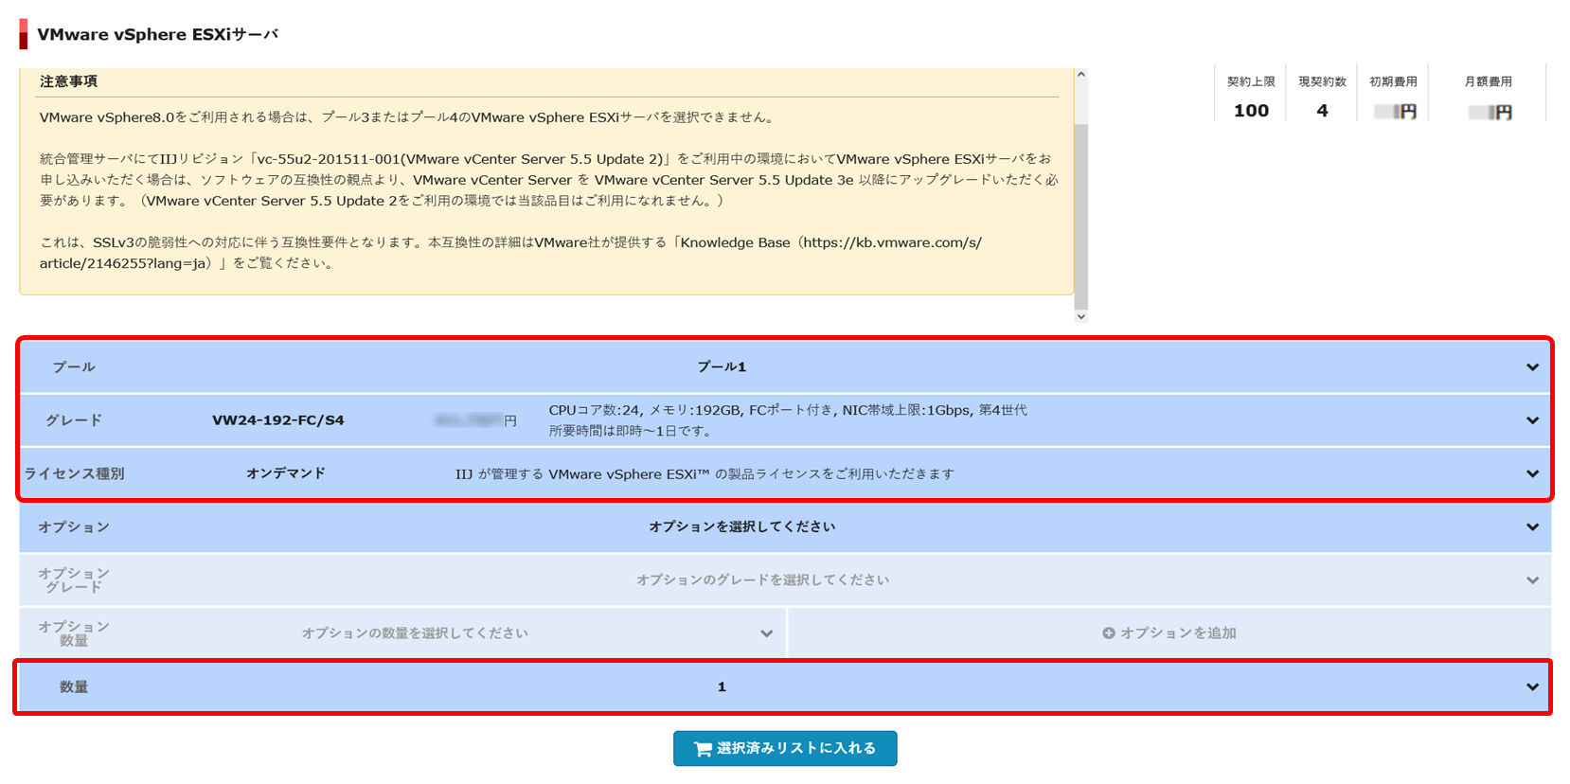Click the shopping cart icon on the list button
The height and width of the screenshot is (784, 1570).
[x=702, y=749]
